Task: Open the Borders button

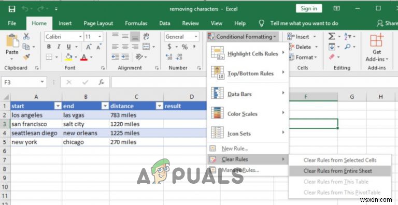Action: tap(49, 57)
